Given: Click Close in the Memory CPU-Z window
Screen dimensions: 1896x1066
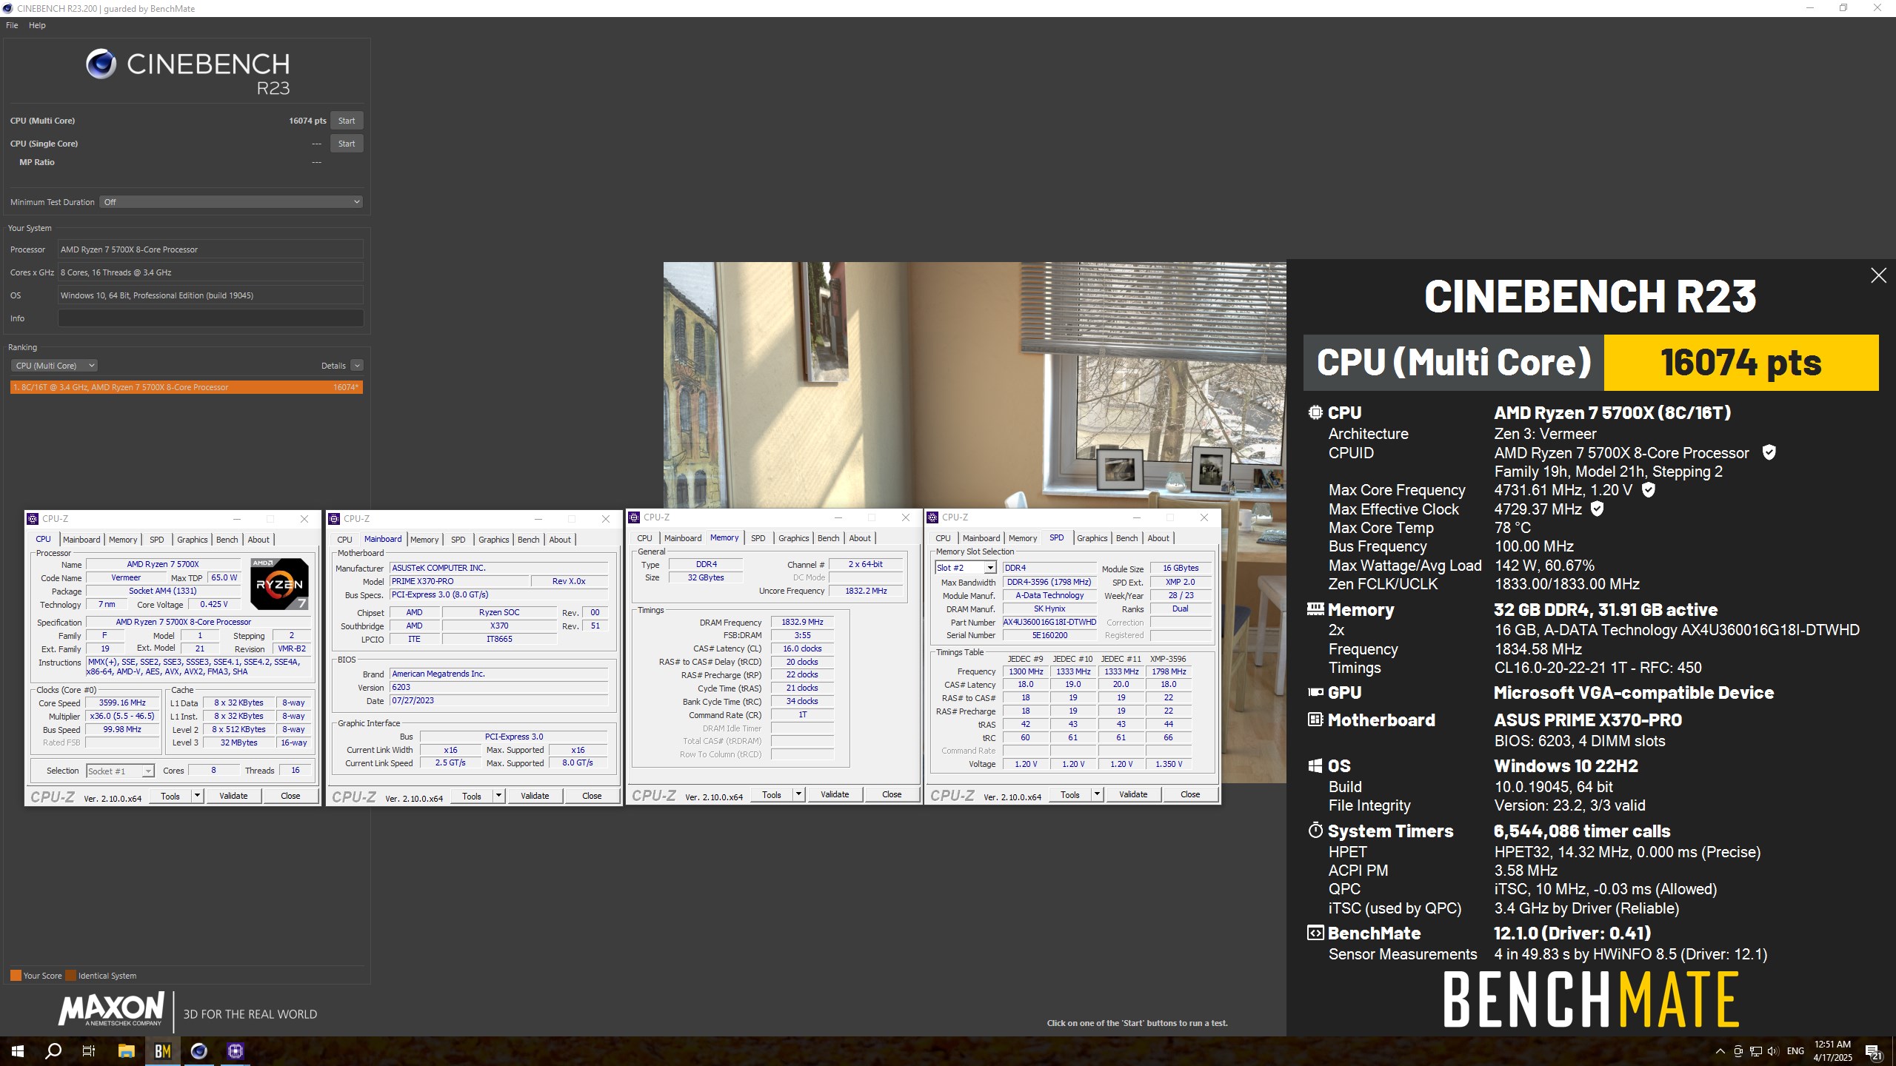Looking at the screenshot, I should [x=892, y=794].
